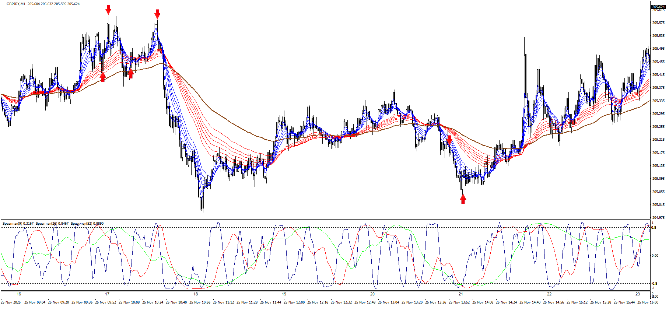This screenshot has height=312, width=669.
Task: Select period marker 21 in bottom strip
Action: click(461, 294)
